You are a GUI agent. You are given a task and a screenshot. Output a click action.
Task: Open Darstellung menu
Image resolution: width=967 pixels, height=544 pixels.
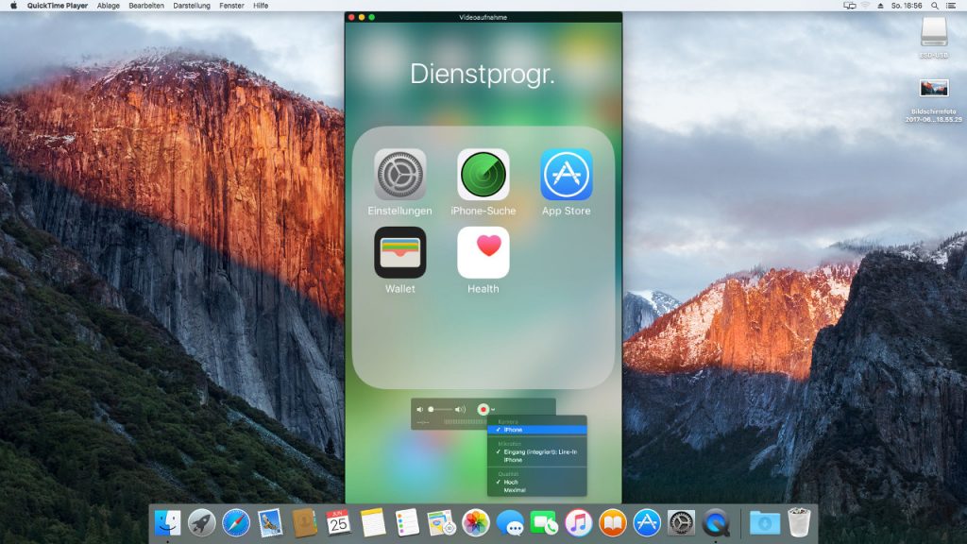(x=192, y=6)
